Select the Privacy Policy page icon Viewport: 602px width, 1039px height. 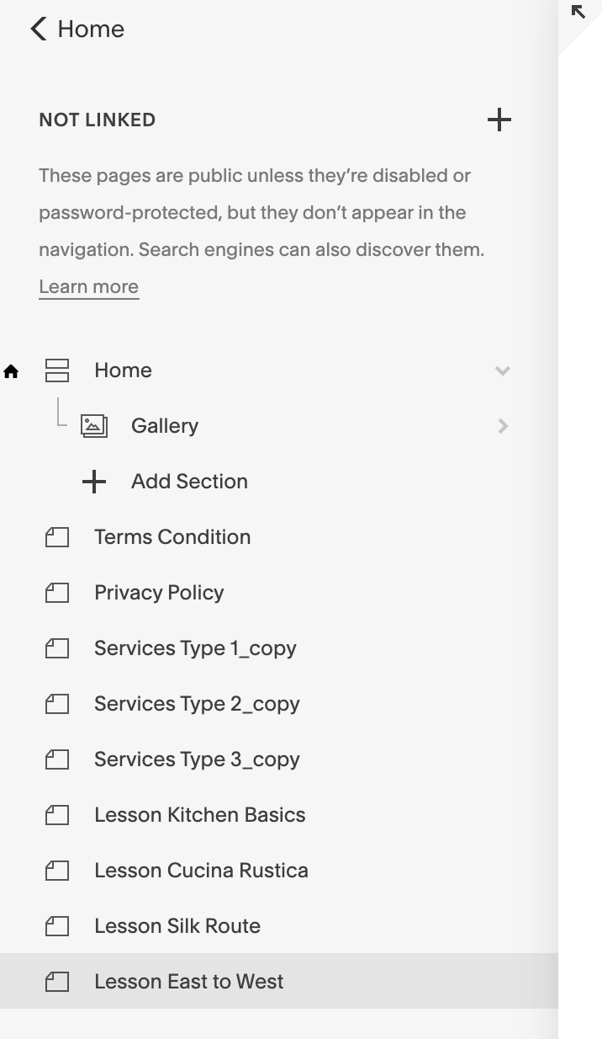point(56,592)
